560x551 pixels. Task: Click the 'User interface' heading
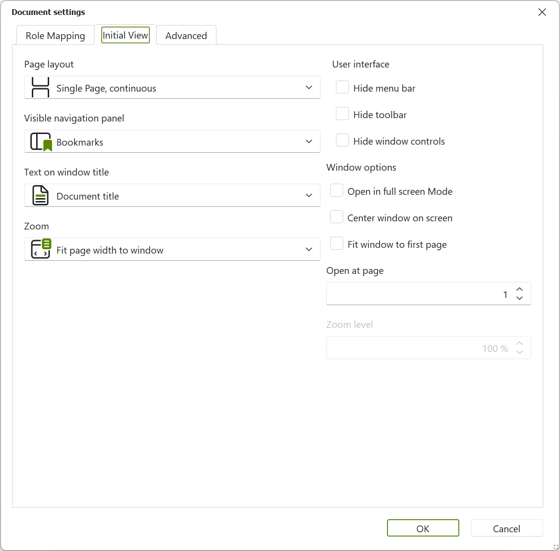coord(360,64)
